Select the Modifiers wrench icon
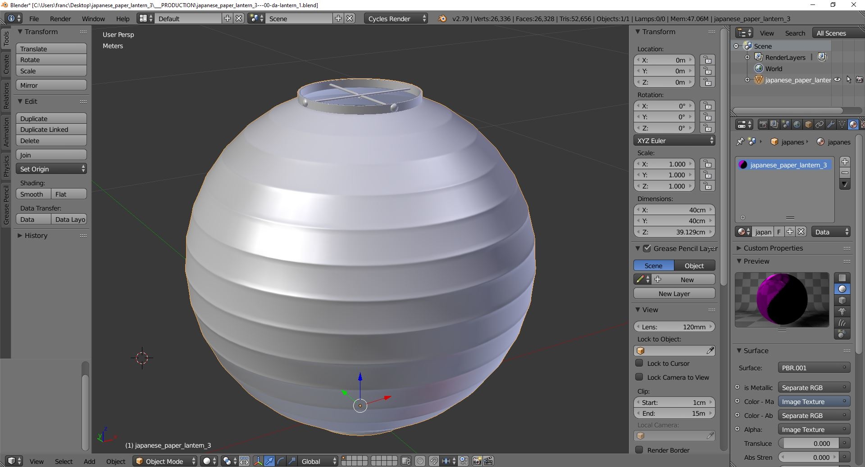The image size is (865, 467). point(831,125)
